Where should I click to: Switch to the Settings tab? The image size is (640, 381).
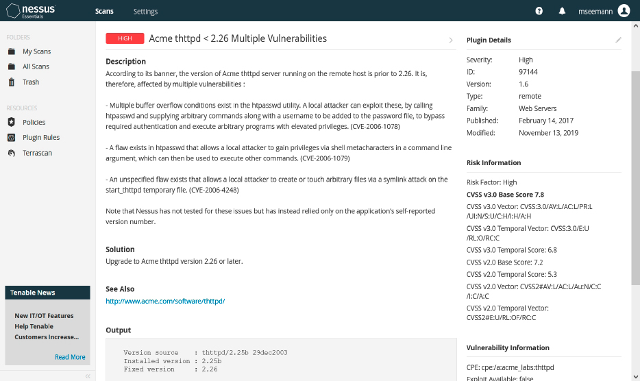[x=145, y=11]
